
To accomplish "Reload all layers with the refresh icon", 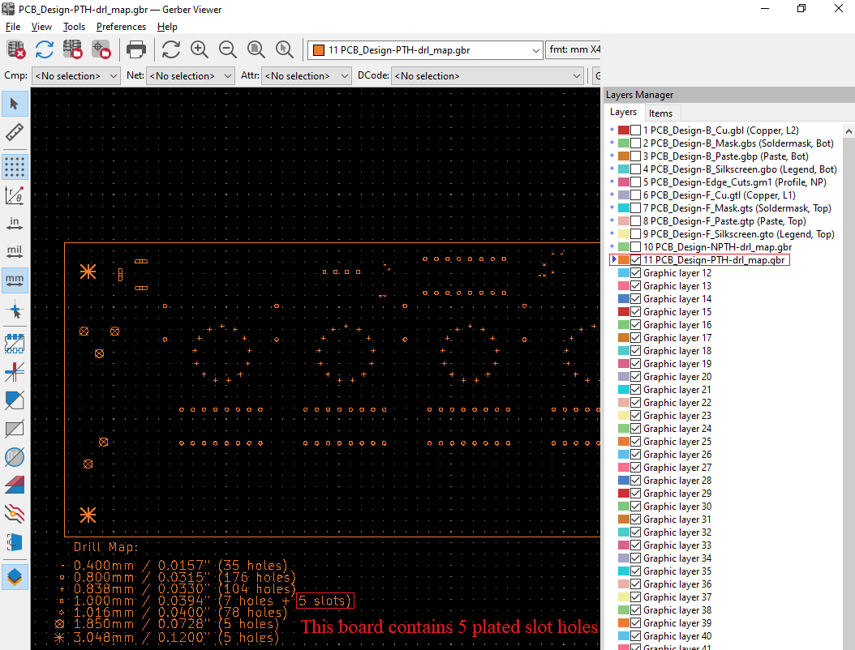I will [x=44, y=49].
